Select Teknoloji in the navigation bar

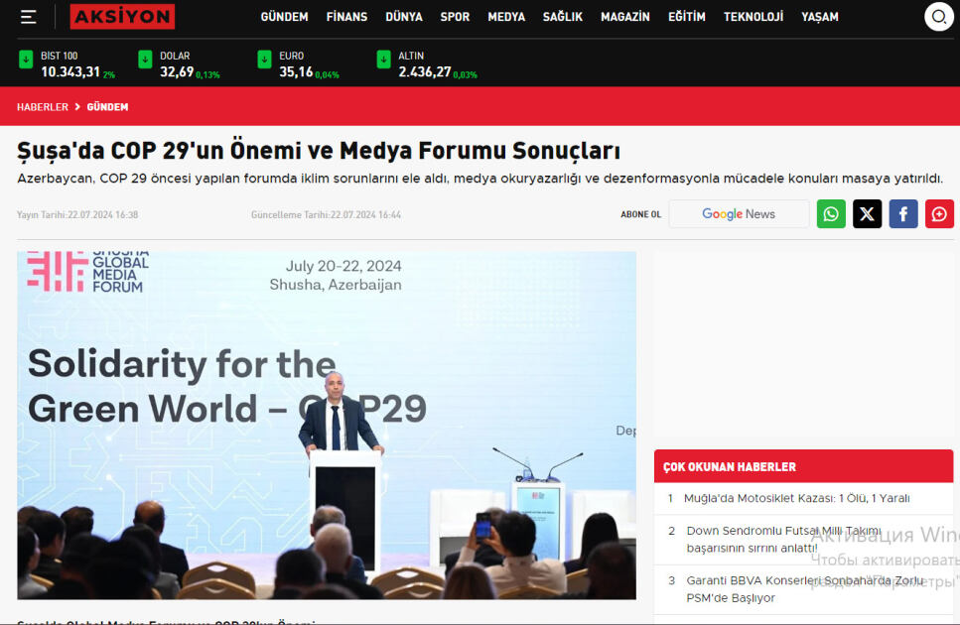(x=753, y=17)
